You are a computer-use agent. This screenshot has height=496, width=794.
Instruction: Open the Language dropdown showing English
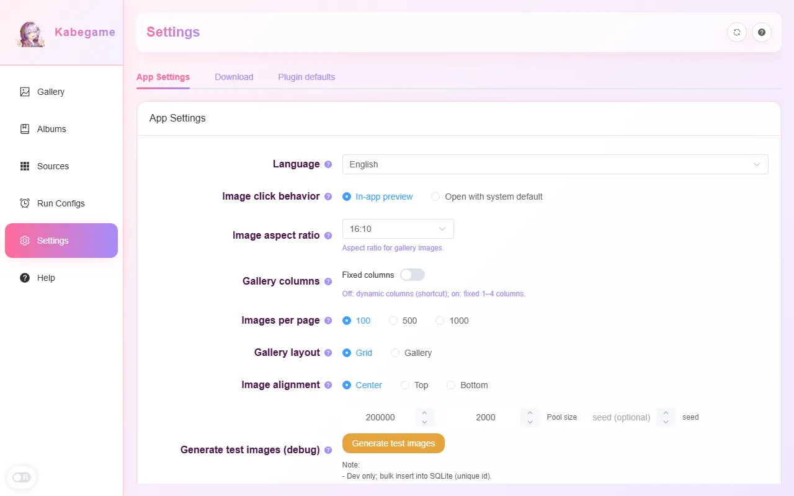[x=555, y=164]
